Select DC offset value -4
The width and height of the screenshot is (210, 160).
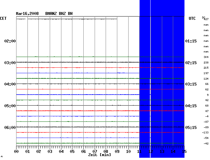[207, 116]
